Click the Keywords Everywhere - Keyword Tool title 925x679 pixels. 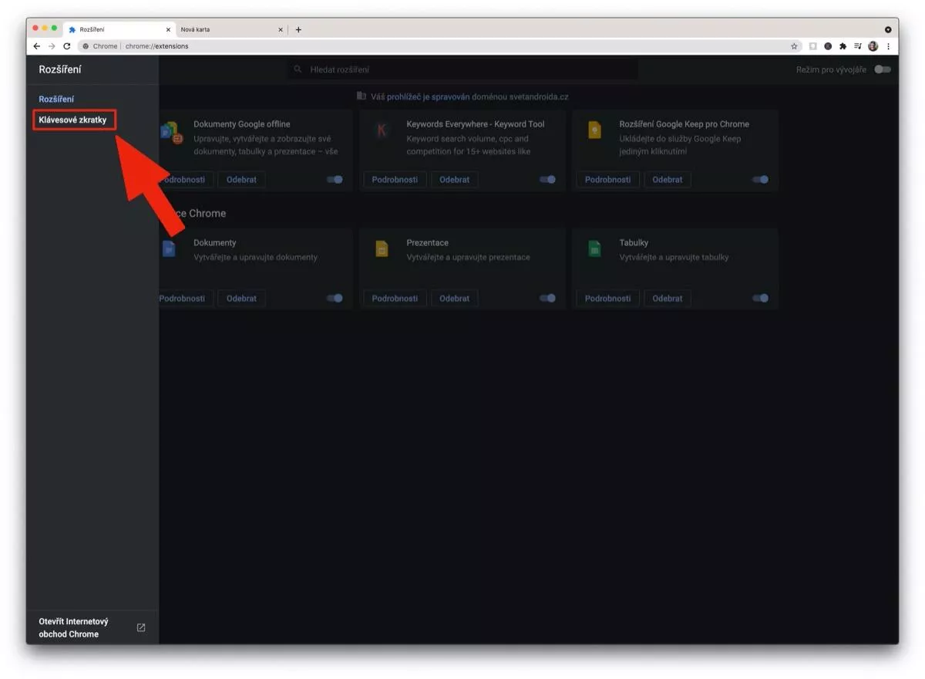click(x=476, y=123)
